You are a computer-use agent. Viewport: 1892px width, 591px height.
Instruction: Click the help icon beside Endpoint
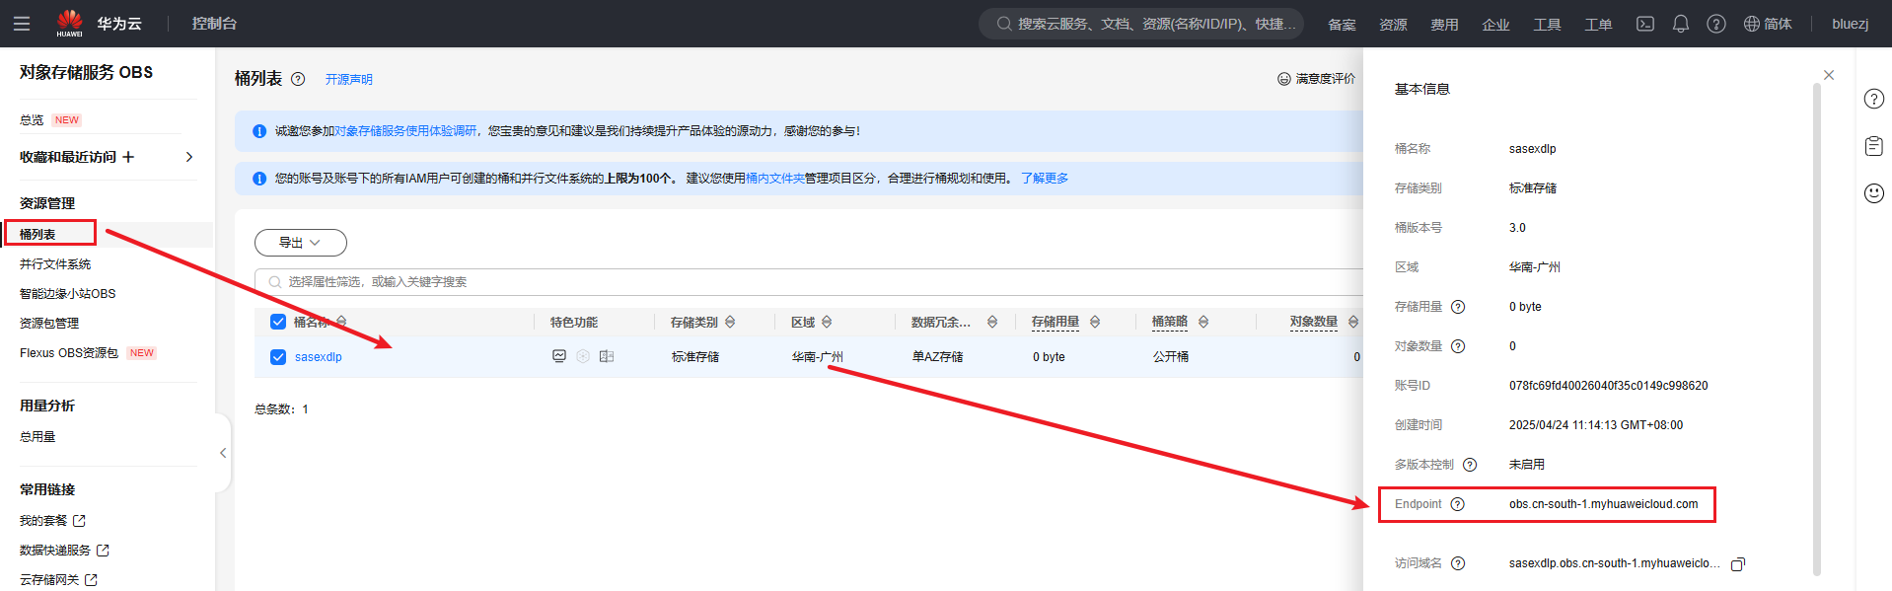tap(1457, 504)
